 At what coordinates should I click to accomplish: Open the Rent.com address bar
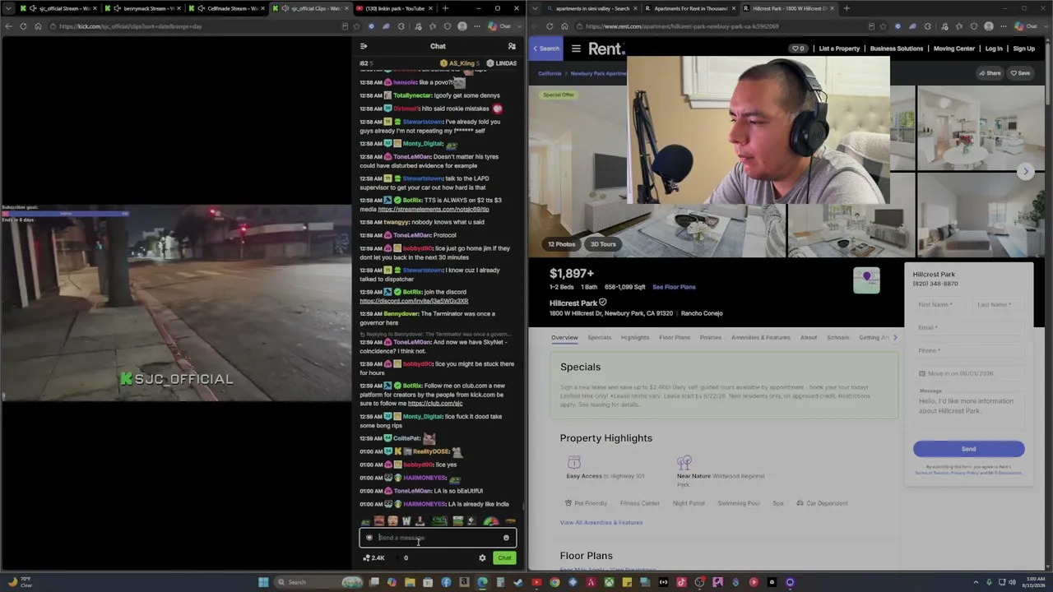(724, 26)
